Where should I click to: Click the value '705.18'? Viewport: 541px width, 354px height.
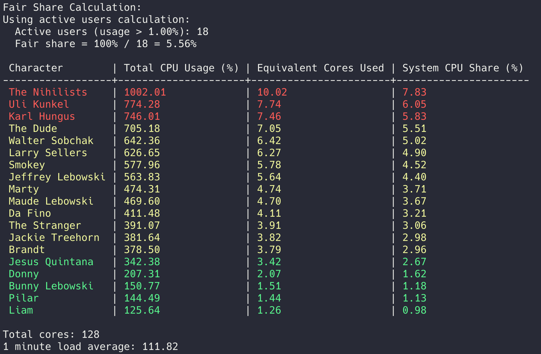click(x=142, y=129)
